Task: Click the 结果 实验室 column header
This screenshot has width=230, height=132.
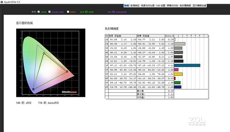Action: coord(151,36)
